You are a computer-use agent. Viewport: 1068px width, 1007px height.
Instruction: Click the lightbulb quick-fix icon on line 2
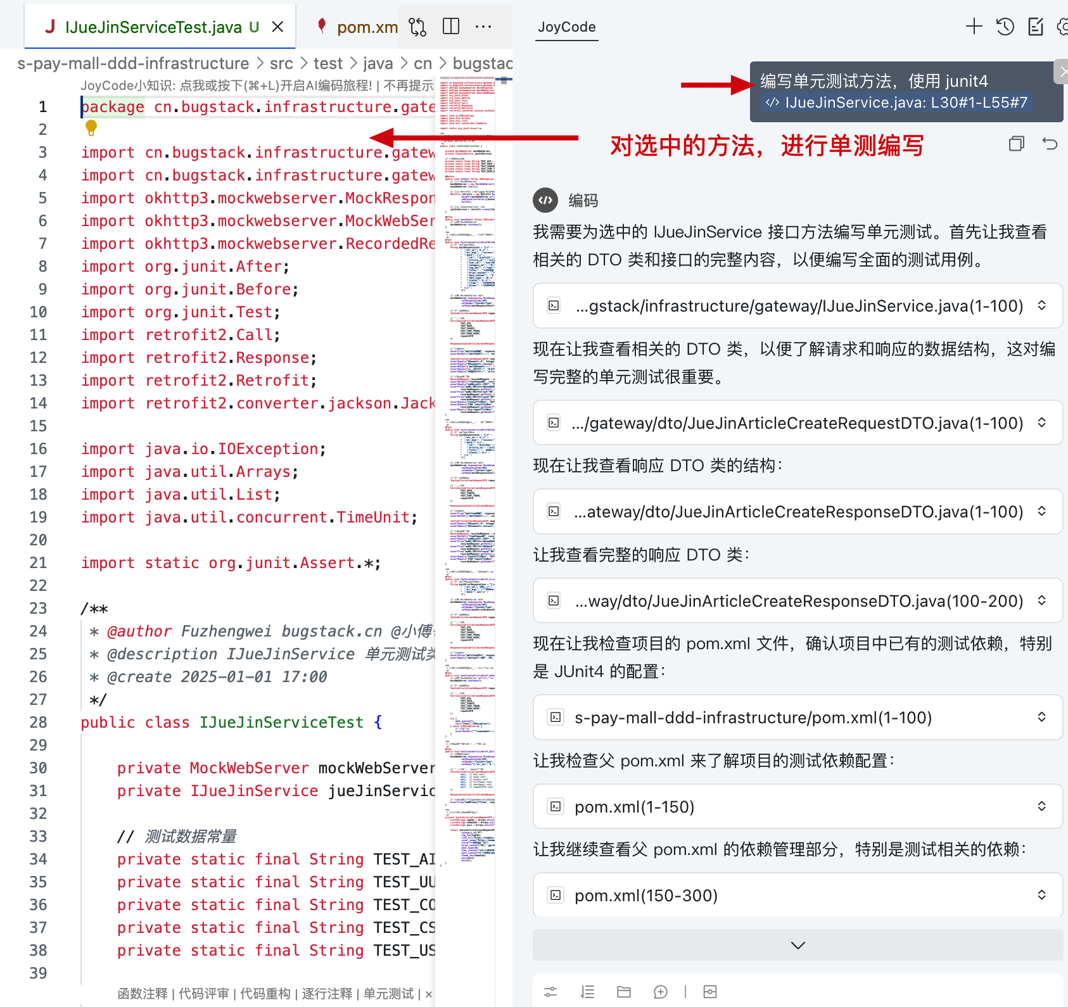91,129
